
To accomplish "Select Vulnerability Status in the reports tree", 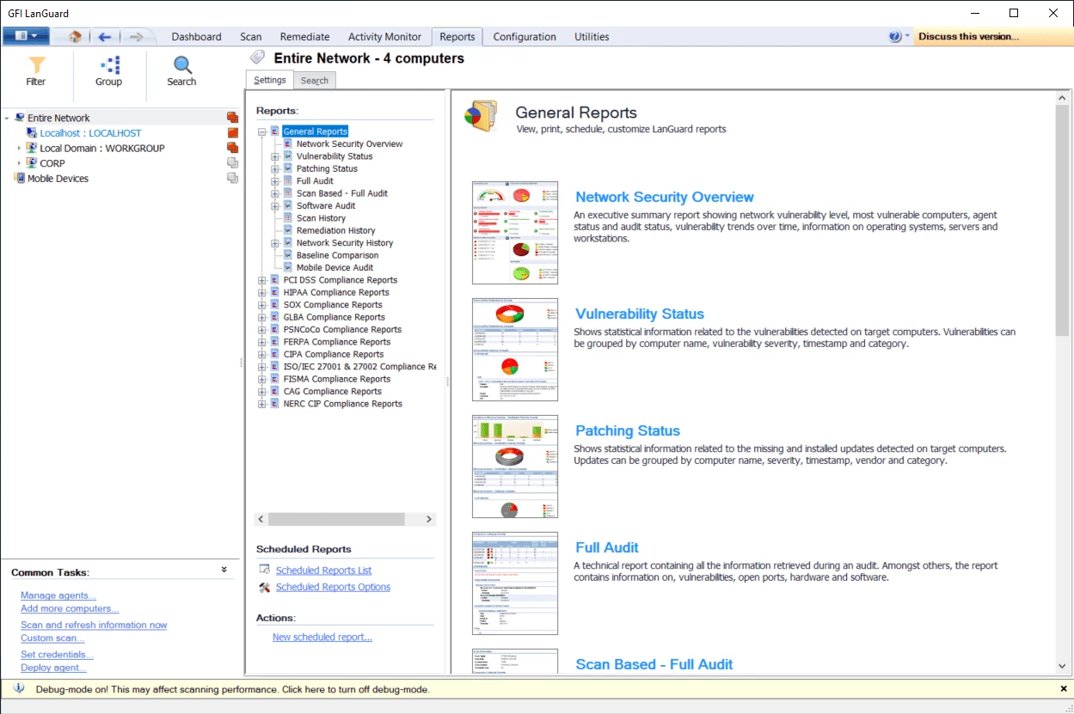I will click(334, 156).
